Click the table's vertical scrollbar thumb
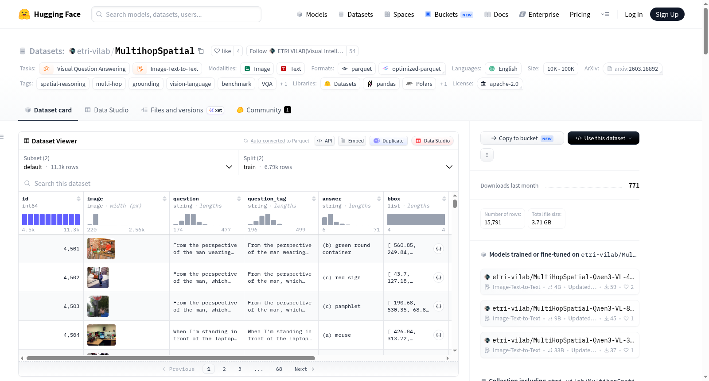 455,204
